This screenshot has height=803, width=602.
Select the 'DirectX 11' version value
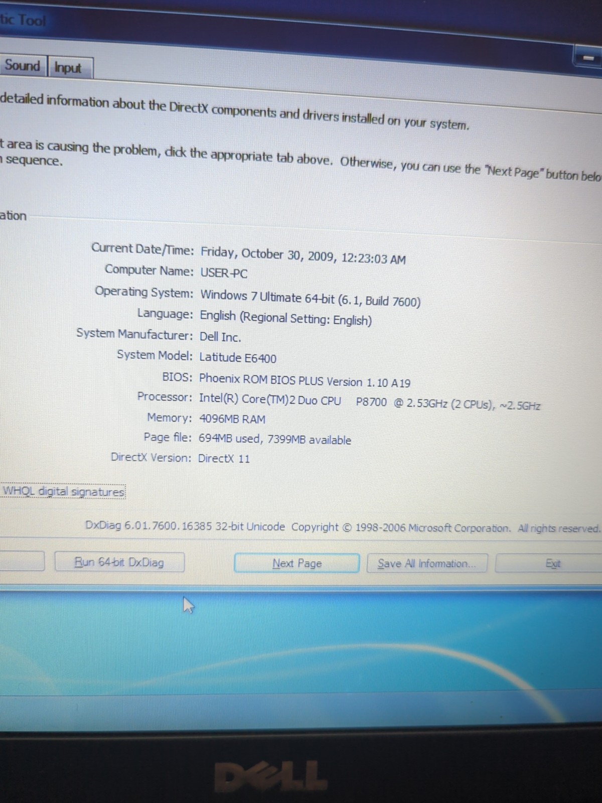point(224,458)
